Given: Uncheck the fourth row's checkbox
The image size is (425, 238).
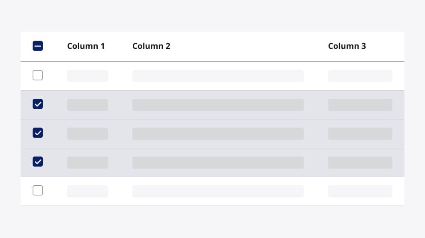Looking at the screenshot, I should pyautogui.click(x=38, y=162).
